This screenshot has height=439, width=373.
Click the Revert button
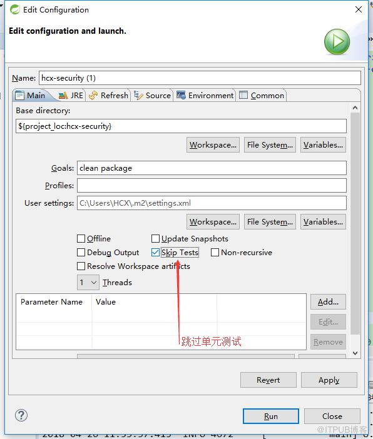pos(268,380)
